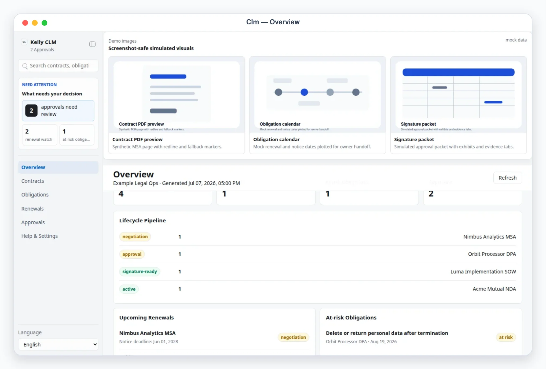The image size is (546, 369).
Task: Open the Obligation calendar thumbnail
Action: [x=317, y=95]
